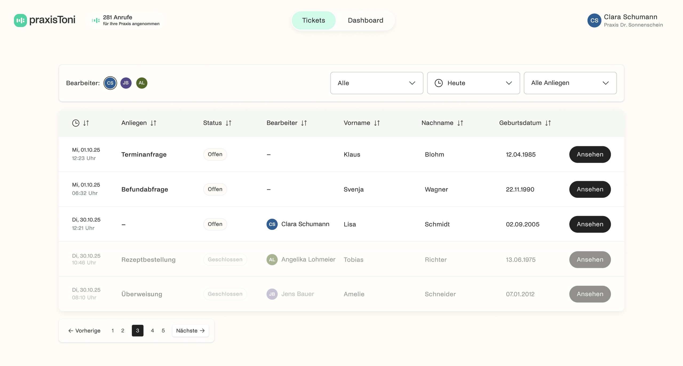Go to Vorherige page
This screenshot has height=366, width=683.
84,331
